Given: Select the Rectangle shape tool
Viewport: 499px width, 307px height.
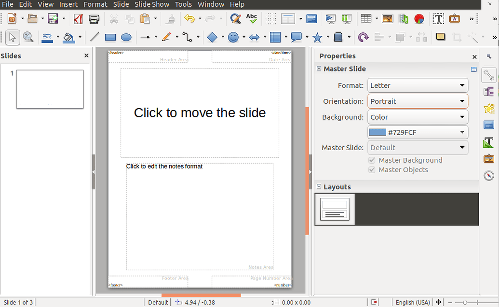Looking at the screenshot, I should coord(110,37).
